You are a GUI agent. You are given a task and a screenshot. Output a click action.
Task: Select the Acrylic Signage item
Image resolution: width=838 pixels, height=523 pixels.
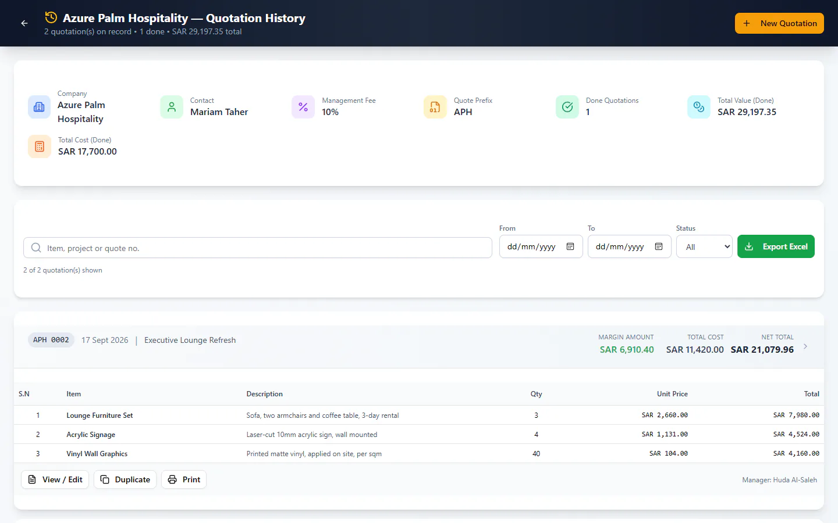[x=91, y=435]
